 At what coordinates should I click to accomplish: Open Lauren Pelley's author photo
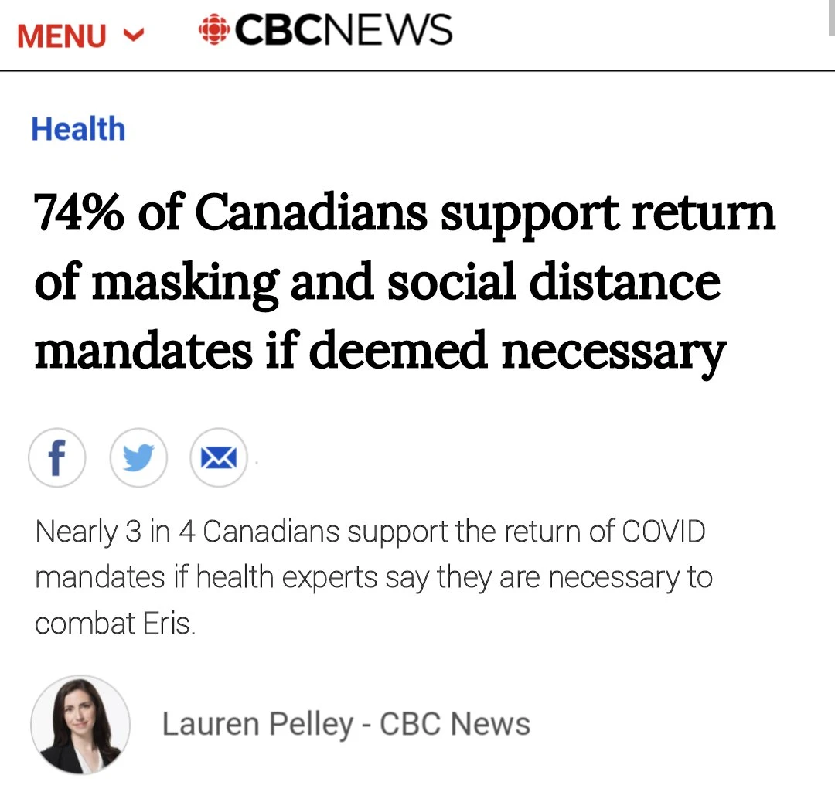click(x=80, y=724)
